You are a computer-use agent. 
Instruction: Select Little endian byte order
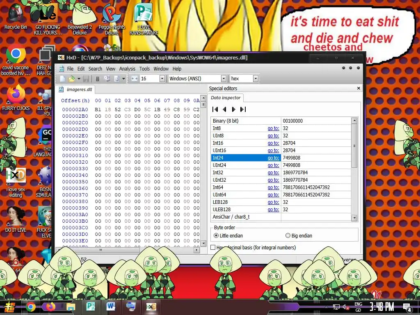(x=228, y=236)
